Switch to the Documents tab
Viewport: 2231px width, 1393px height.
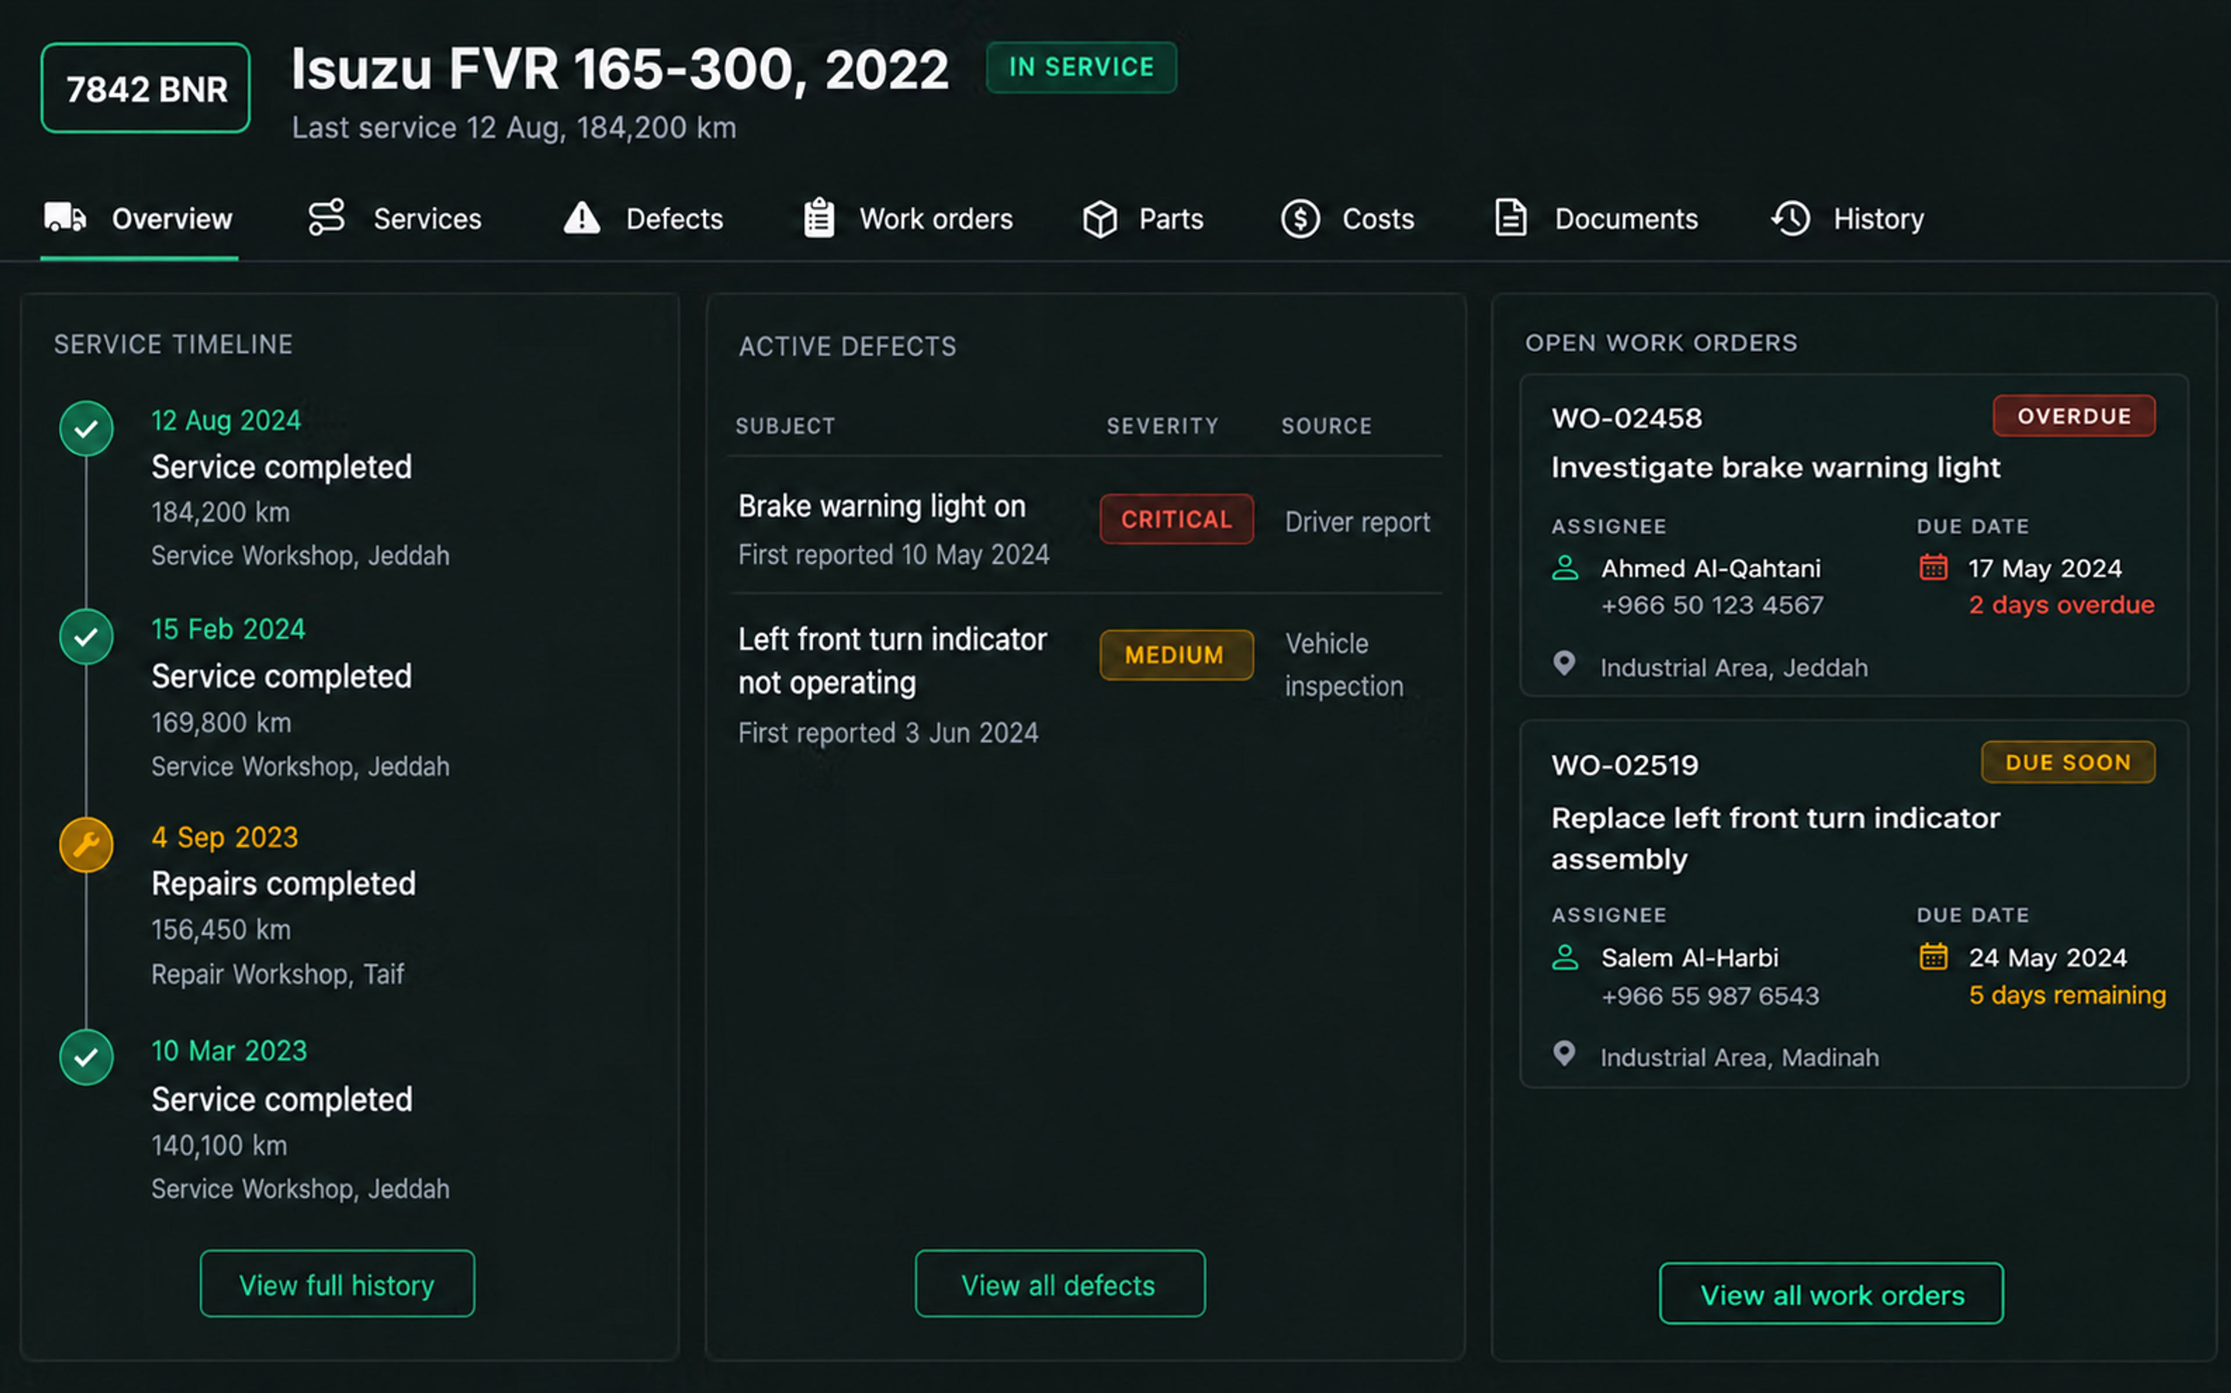[x=1597, y=219]
